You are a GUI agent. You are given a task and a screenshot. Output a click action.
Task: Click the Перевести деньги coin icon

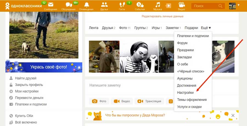pos(11,98)
